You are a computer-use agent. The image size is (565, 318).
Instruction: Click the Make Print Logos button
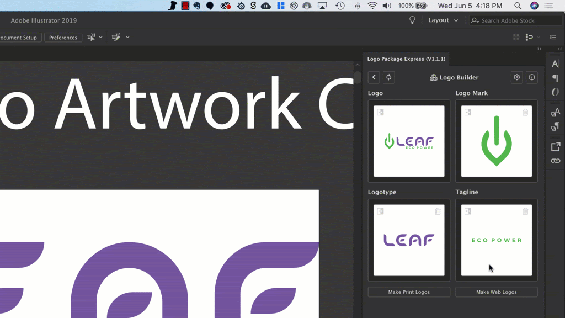click(409, 292)
